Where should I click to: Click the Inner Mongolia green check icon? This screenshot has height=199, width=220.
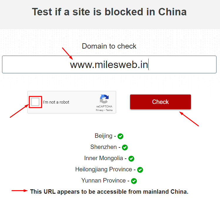pos(131,159)
